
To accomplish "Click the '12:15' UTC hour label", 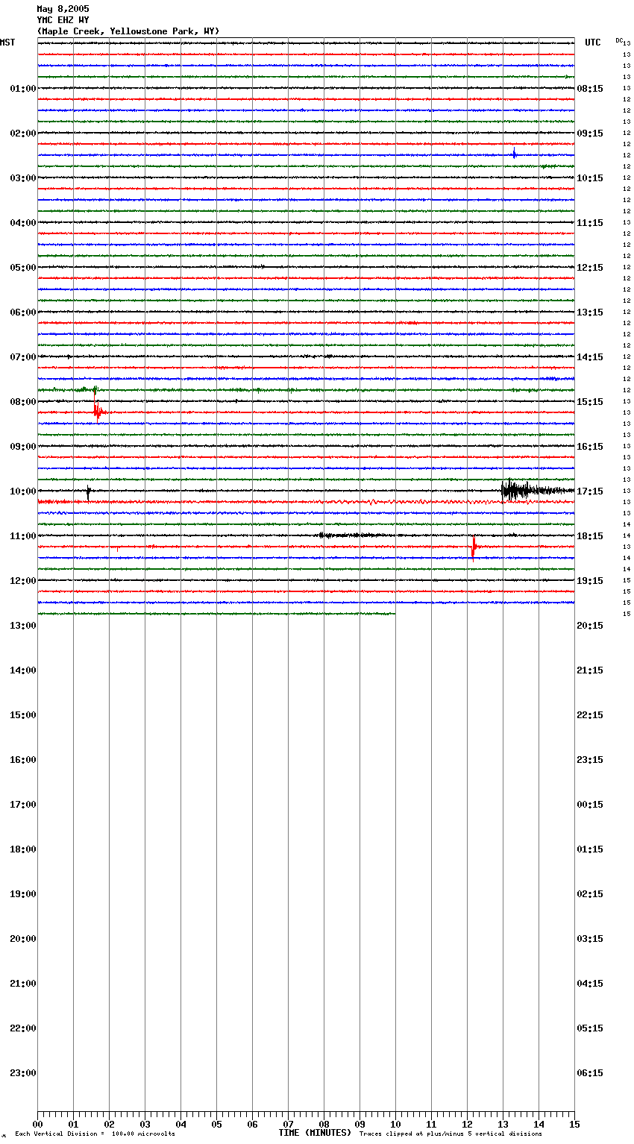I will click(590, 268).
